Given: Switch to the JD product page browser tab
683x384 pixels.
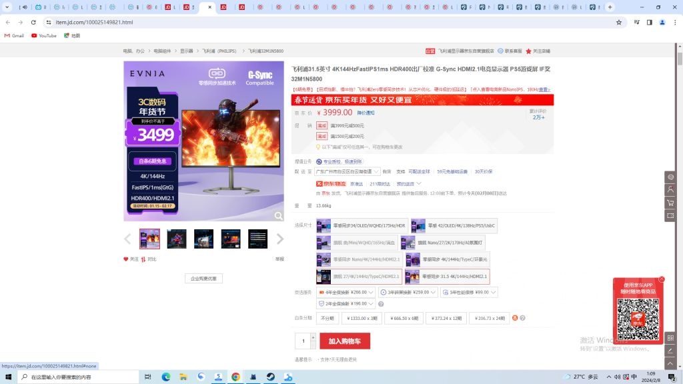Looking at the screenshot, I should 207,7.
